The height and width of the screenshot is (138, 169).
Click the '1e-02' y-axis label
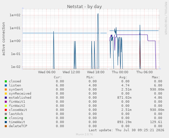(16, 67)
